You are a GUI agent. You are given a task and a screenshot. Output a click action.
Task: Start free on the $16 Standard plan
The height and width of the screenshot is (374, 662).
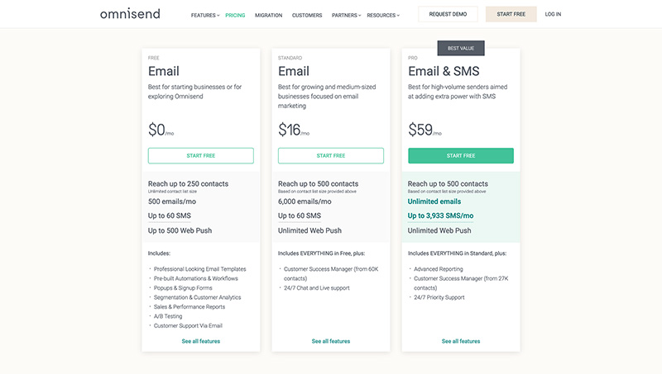pos(331,155)
